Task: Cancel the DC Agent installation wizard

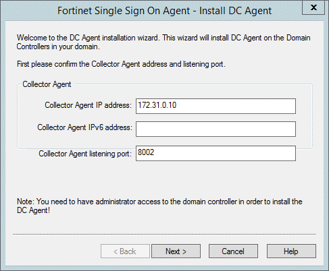Action: [233, 251]
